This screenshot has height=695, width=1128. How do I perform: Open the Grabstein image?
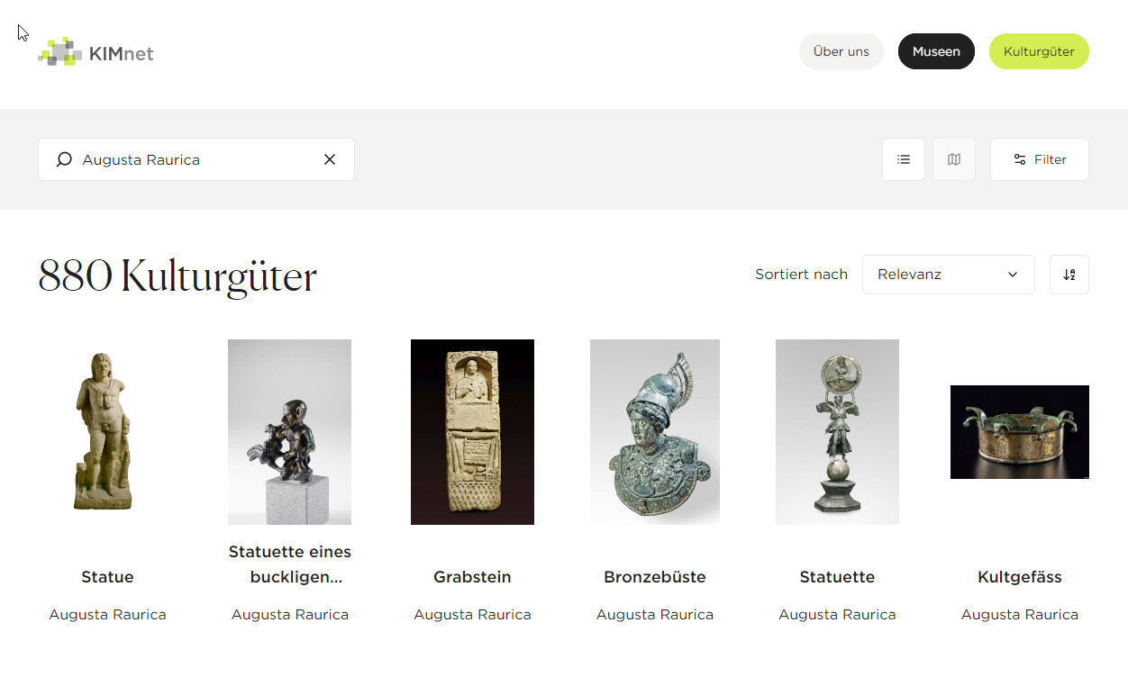(472, 432)
